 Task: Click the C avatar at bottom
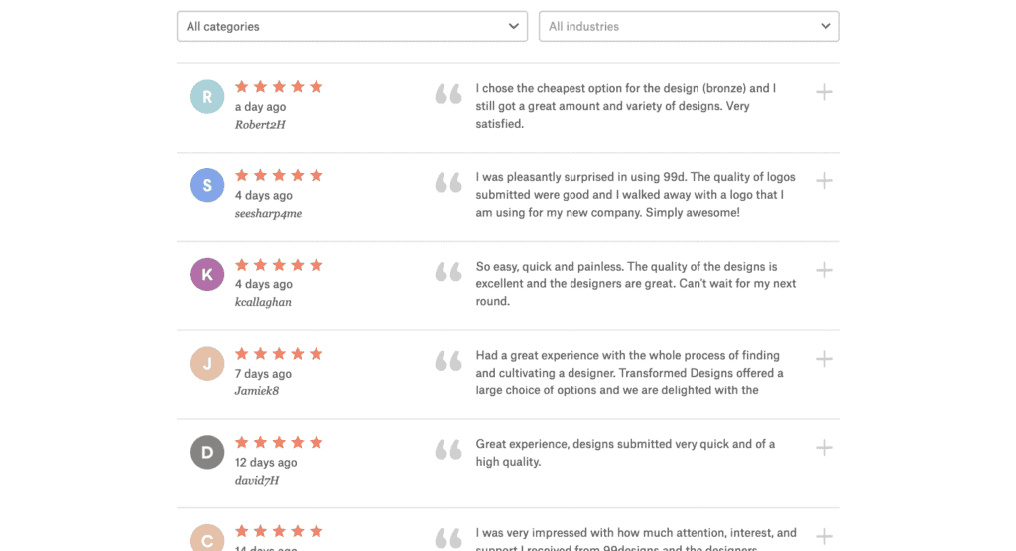point(207,539)
